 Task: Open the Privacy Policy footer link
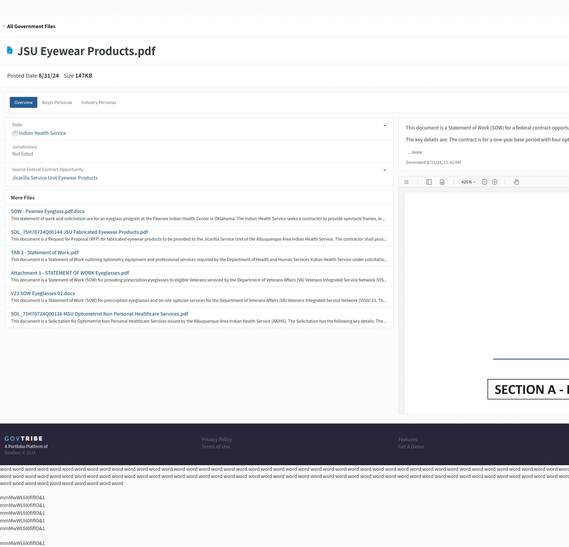click(x=217, y=439)
